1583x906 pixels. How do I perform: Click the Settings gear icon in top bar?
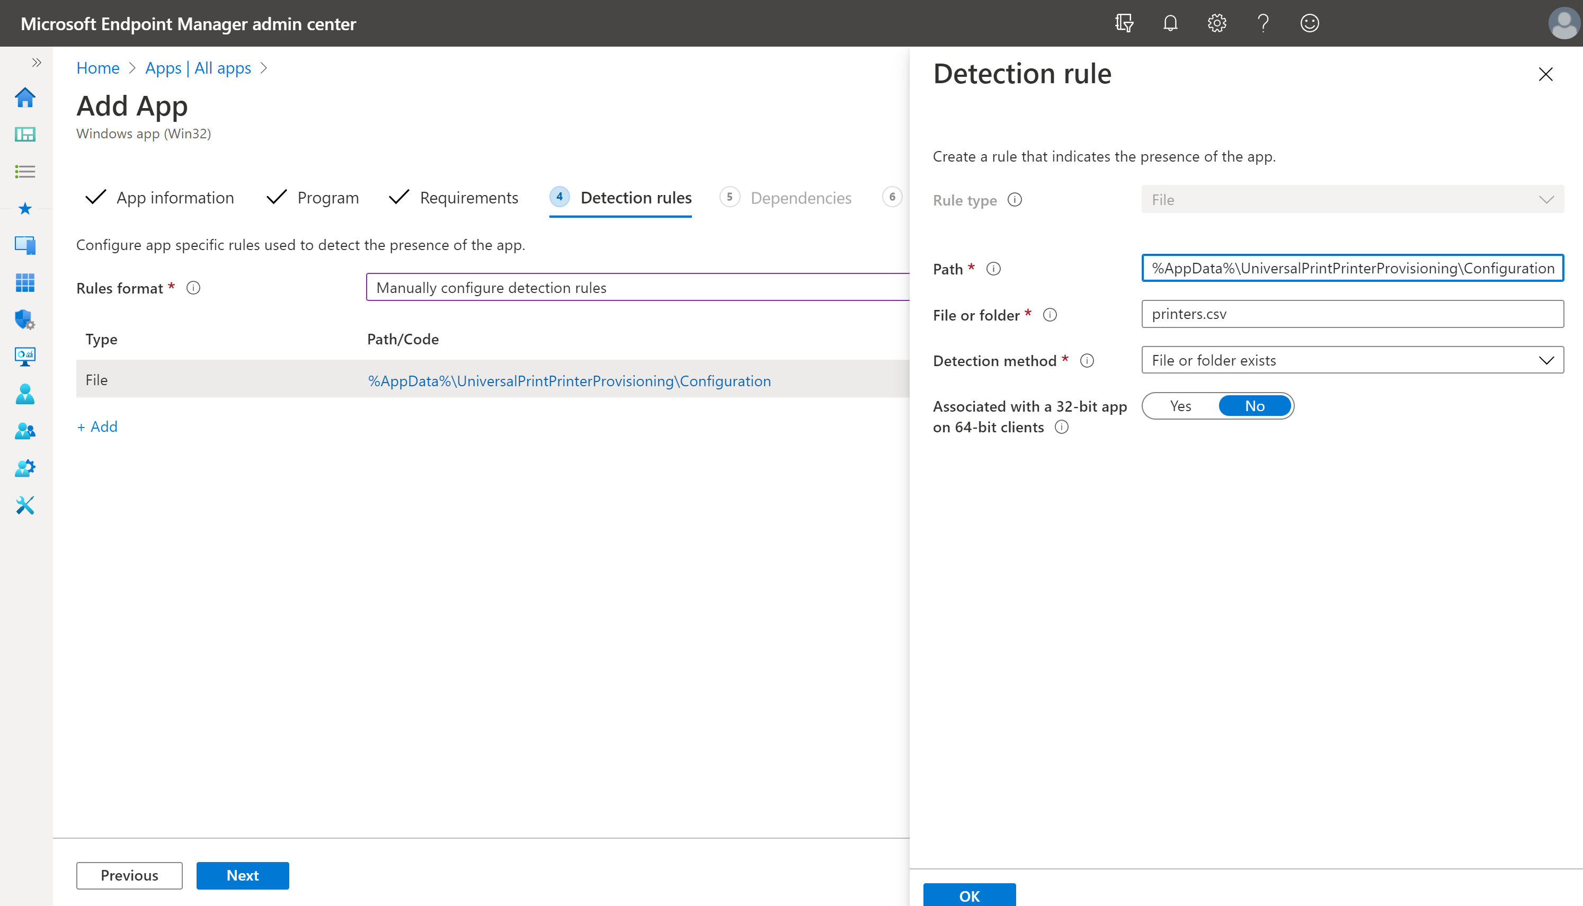(1216, 22)
